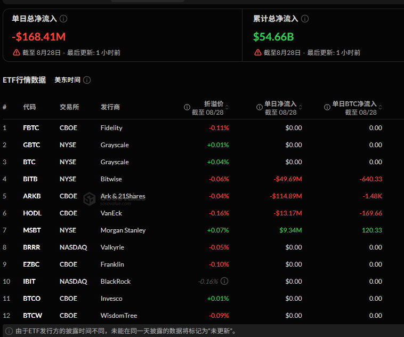Click NYSE exchange in the BTC row

[x=68, y=162]
